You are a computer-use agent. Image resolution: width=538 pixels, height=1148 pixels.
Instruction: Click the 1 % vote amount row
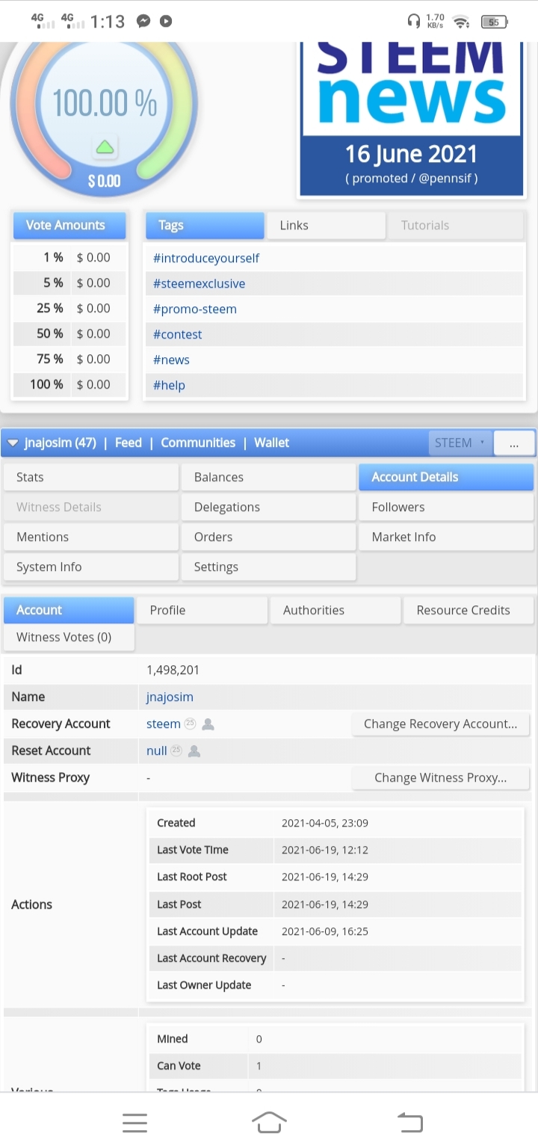70,257
